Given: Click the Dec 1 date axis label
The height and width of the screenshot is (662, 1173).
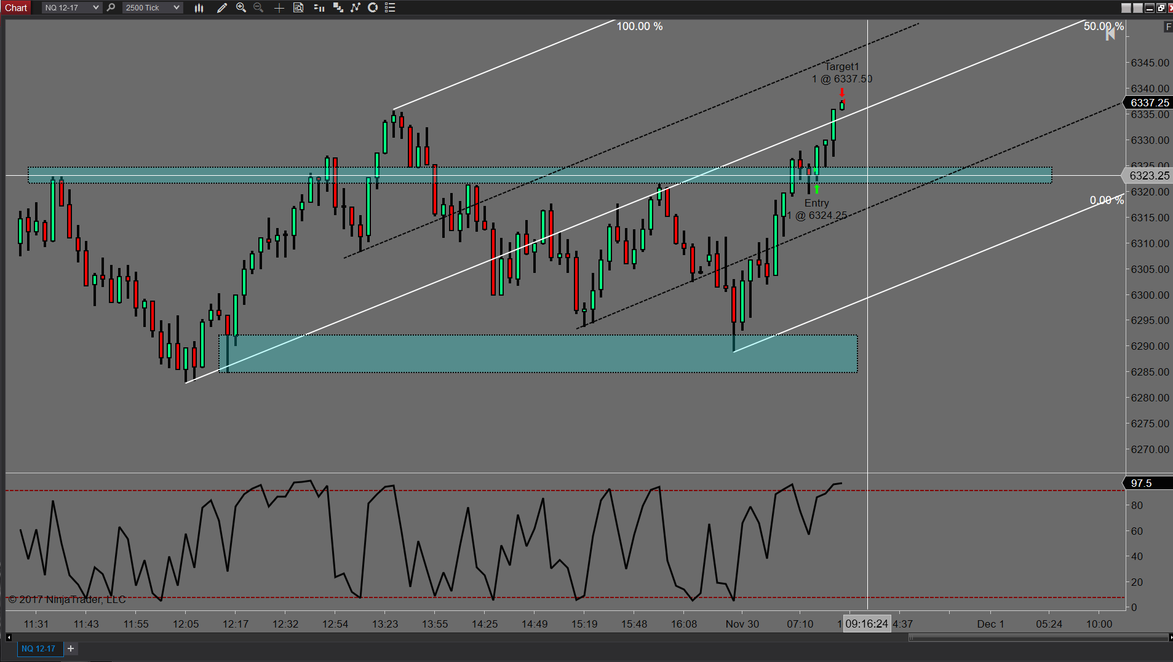Looking at the screenshot, I should click(x=990, y=624).
